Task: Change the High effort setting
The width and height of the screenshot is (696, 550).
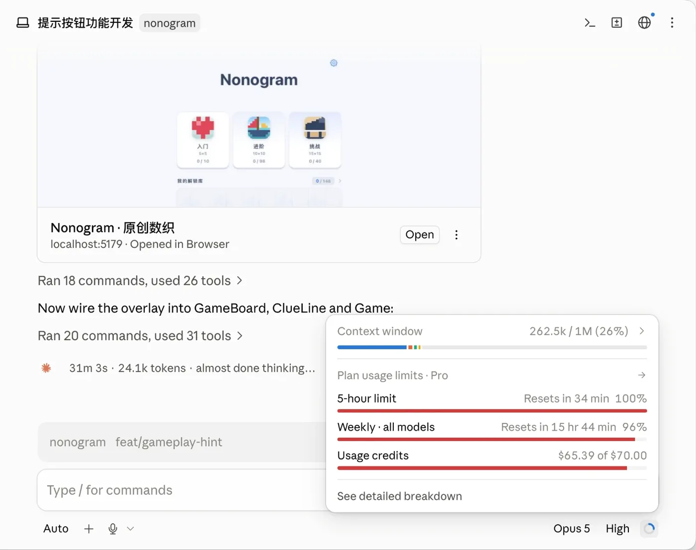Action: (x=617, y=529)
